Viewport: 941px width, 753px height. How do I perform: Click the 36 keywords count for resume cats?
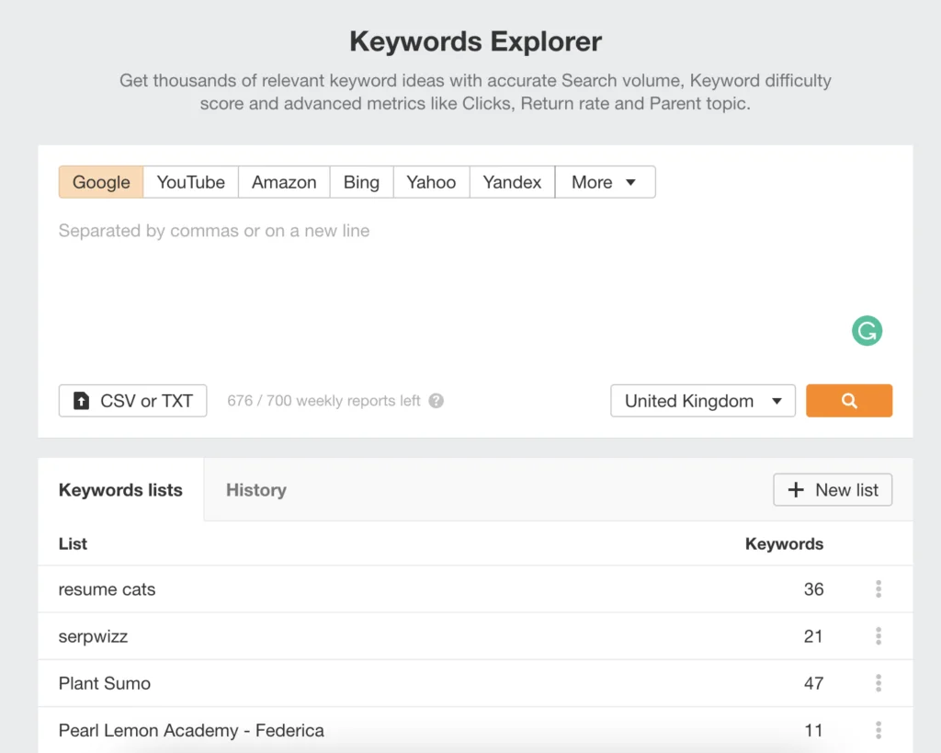click(813, 589)
